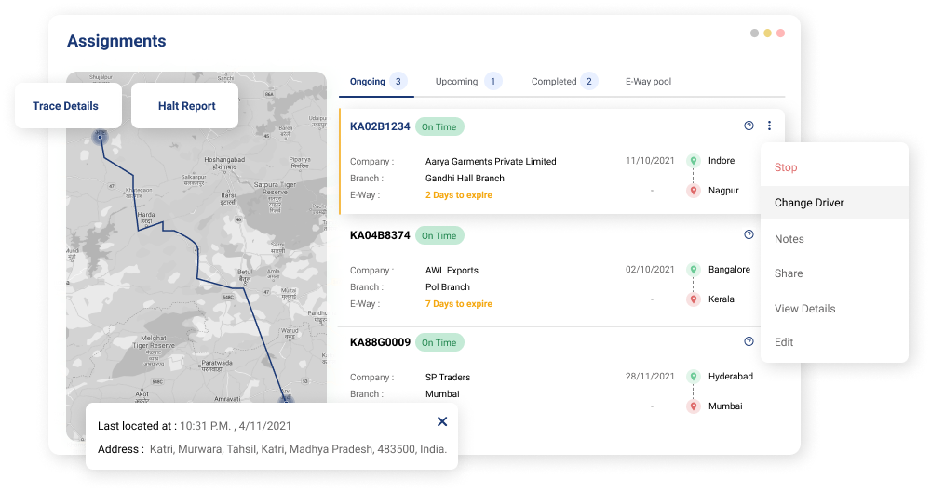Click the green Hyderabad origin pin
Screen dimensions: 931x492
point(693,377)
